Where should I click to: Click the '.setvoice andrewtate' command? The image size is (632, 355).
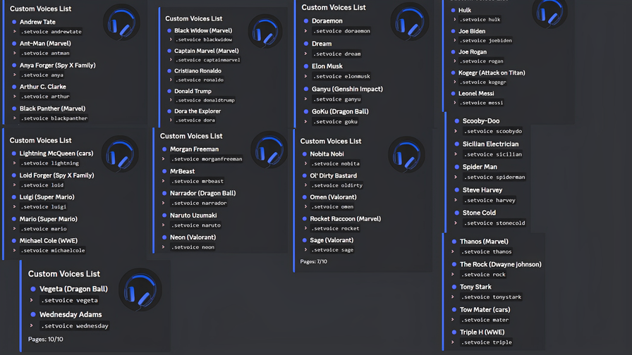[51, 32]
